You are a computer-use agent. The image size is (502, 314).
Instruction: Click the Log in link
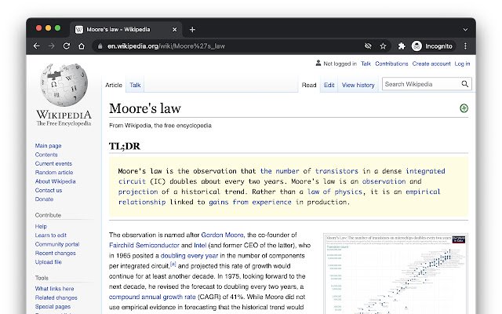pyautogui.click(x=462, y=64)
